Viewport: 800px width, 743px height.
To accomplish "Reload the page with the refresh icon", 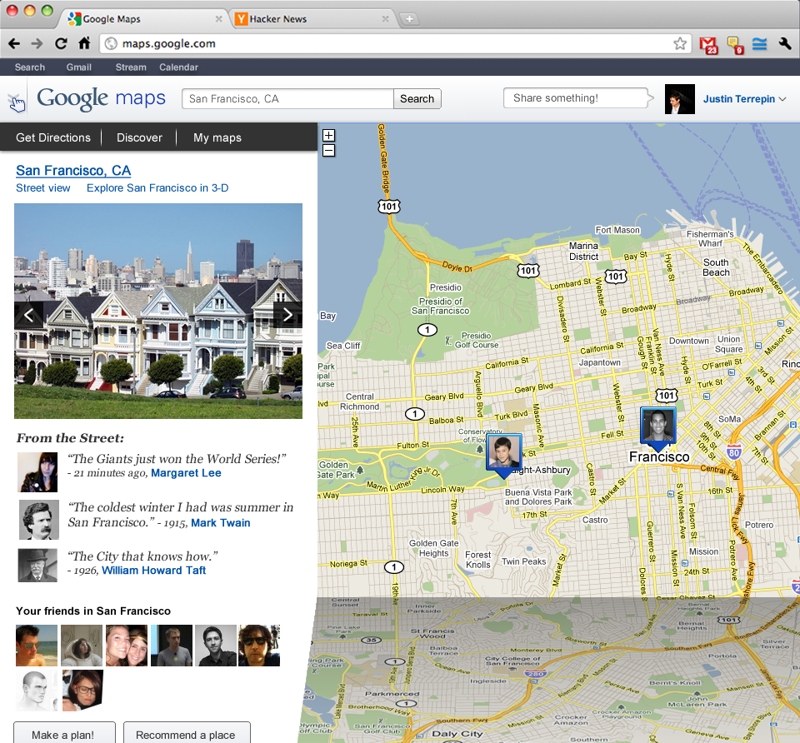I will [61, 44].
